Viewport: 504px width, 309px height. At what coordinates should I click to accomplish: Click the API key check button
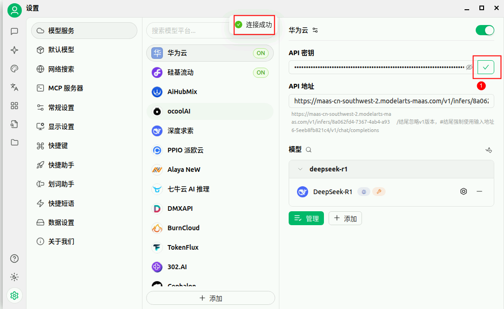coord(486,67)
